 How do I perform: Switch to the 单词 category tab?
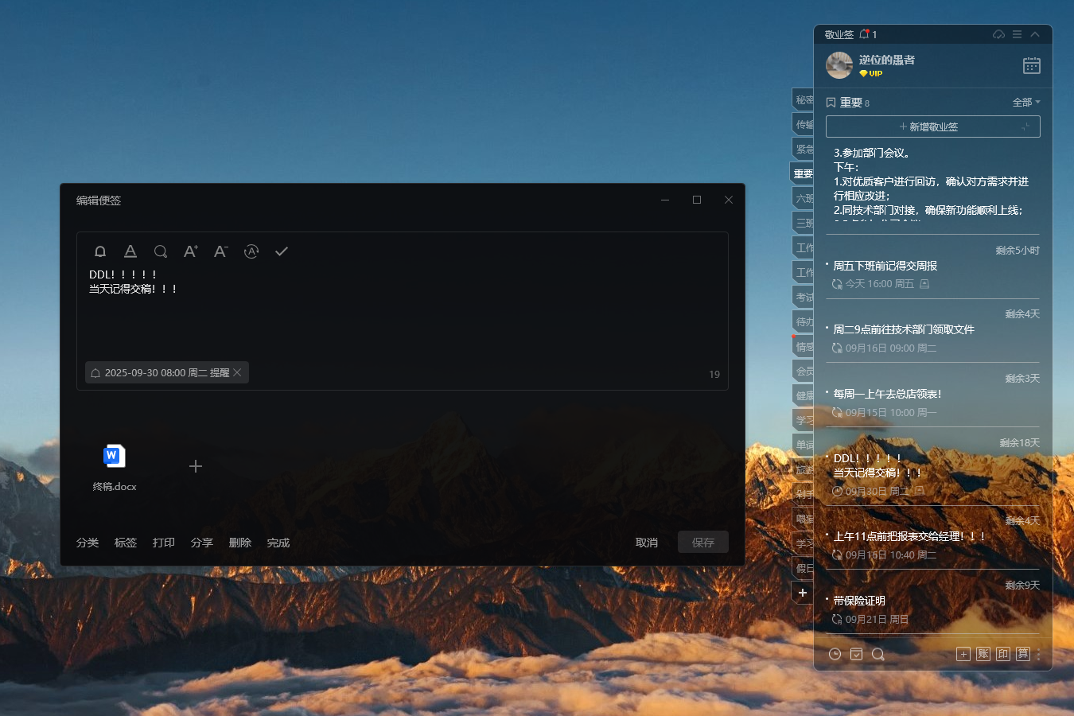coord(804,445)
